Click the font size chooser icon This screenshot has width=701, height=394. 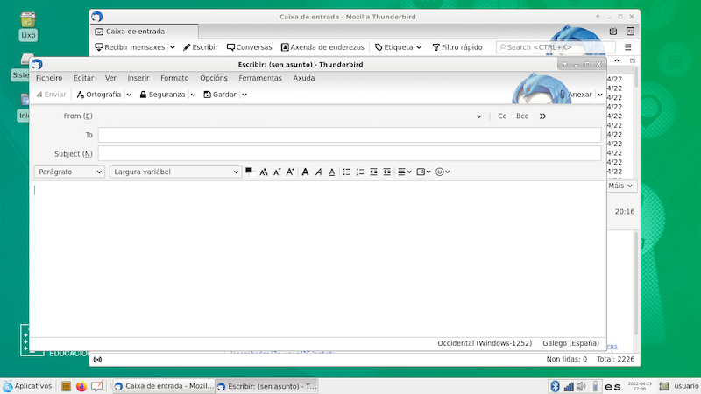[x=264, y=172]
